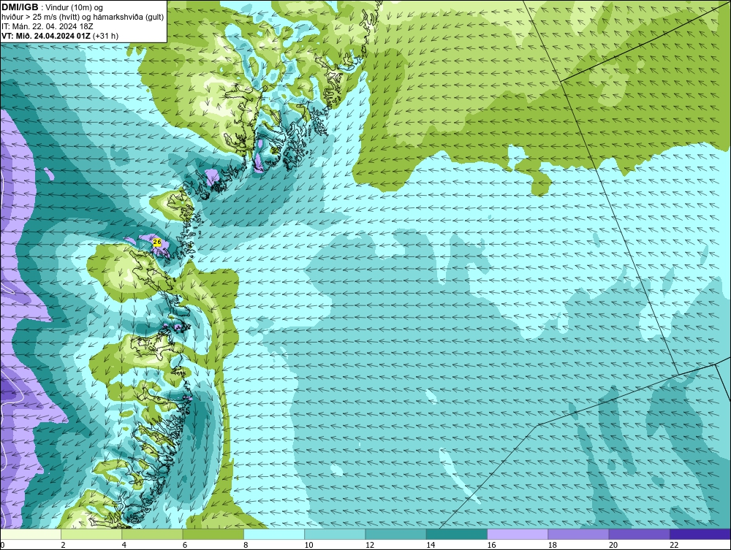Click the legend label 10
Screen dimensions: 731x550
[308, 546]
